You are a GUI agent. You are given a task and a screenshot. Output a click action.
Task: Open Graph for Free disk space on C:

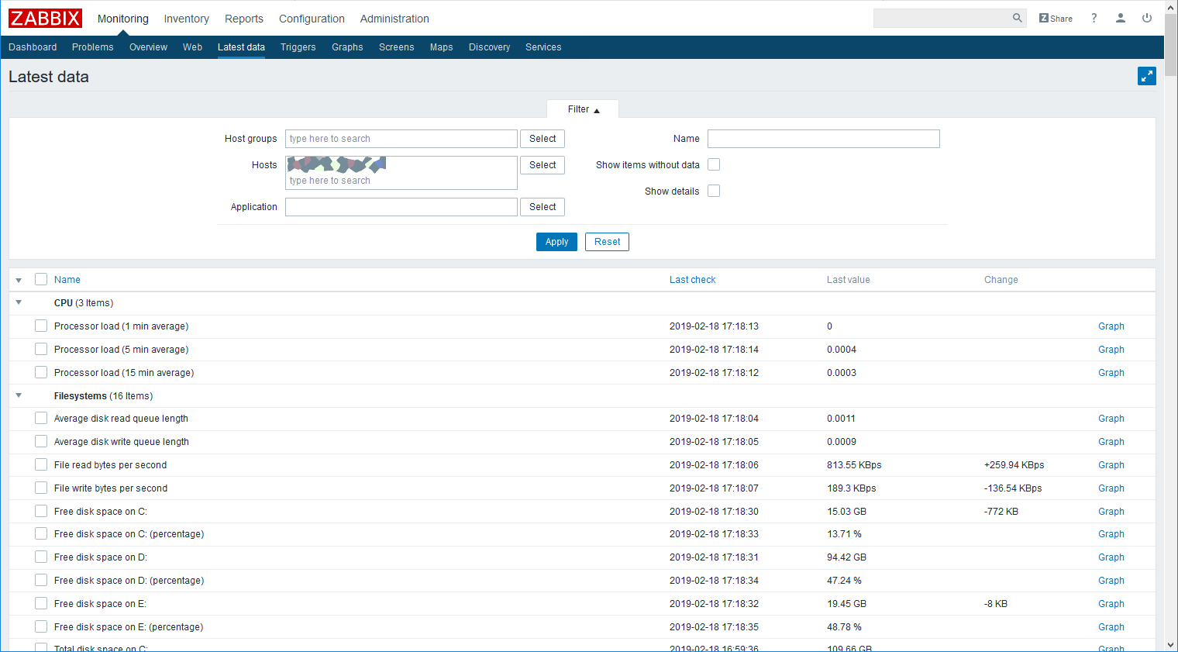1111,512
